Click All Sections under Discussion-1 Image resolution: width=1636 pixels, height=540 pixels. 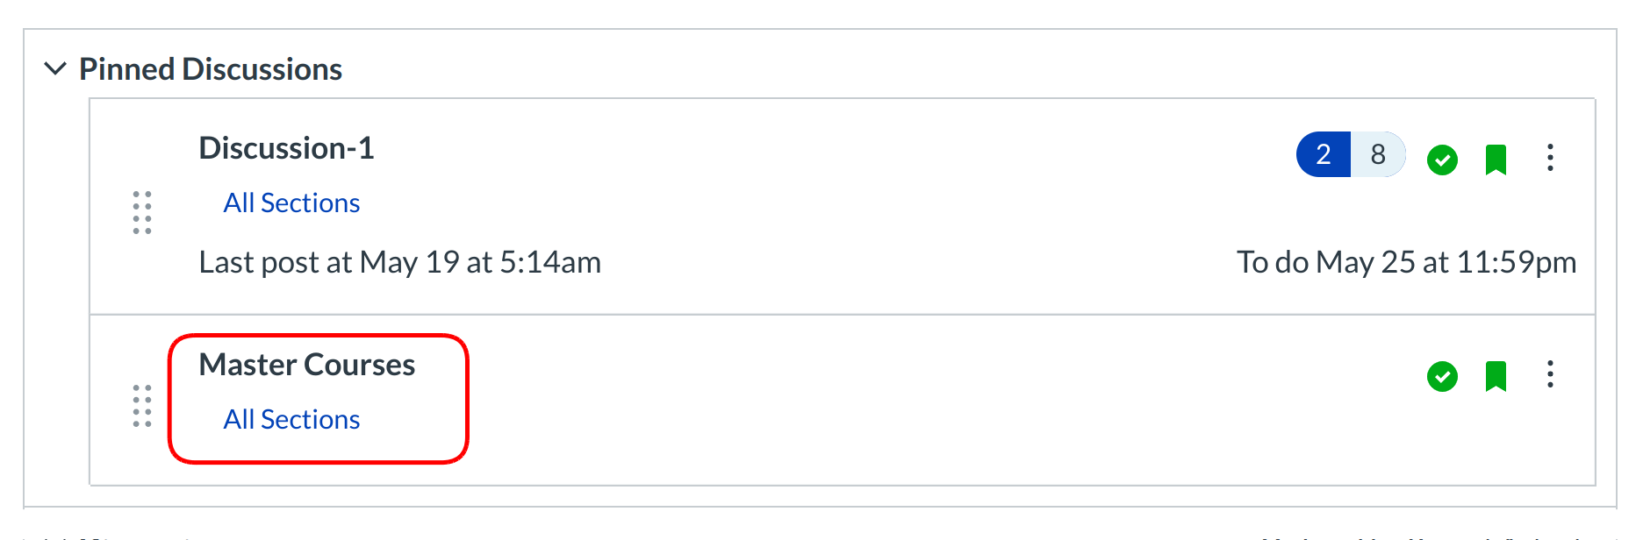click(291, 203)
